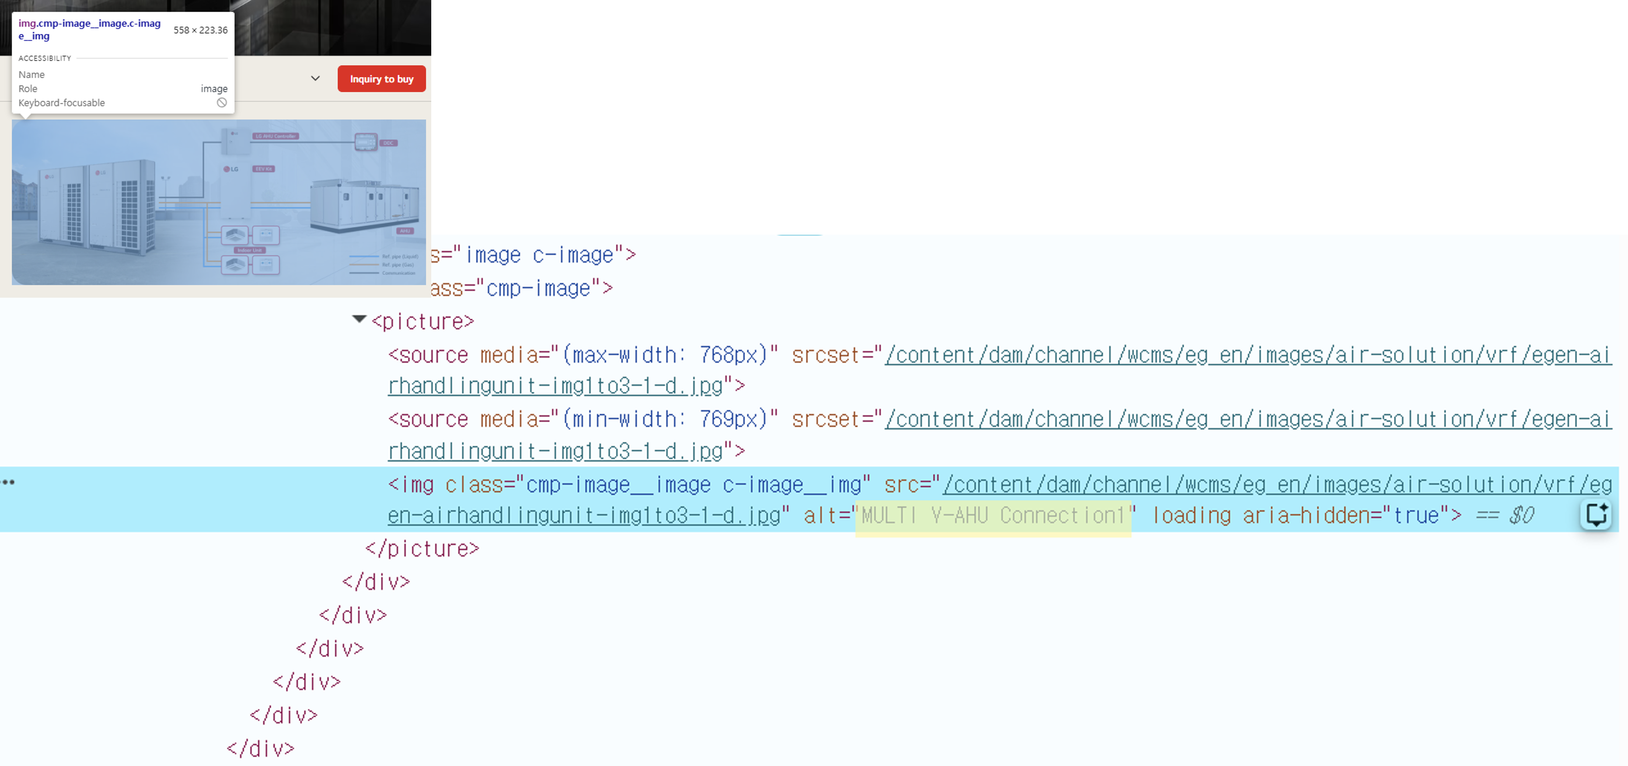This screenshot has width=1628, height=766.
Task: Click the wired remote controller icon beside Indoor Unit
Action: (x=266, y=236)
